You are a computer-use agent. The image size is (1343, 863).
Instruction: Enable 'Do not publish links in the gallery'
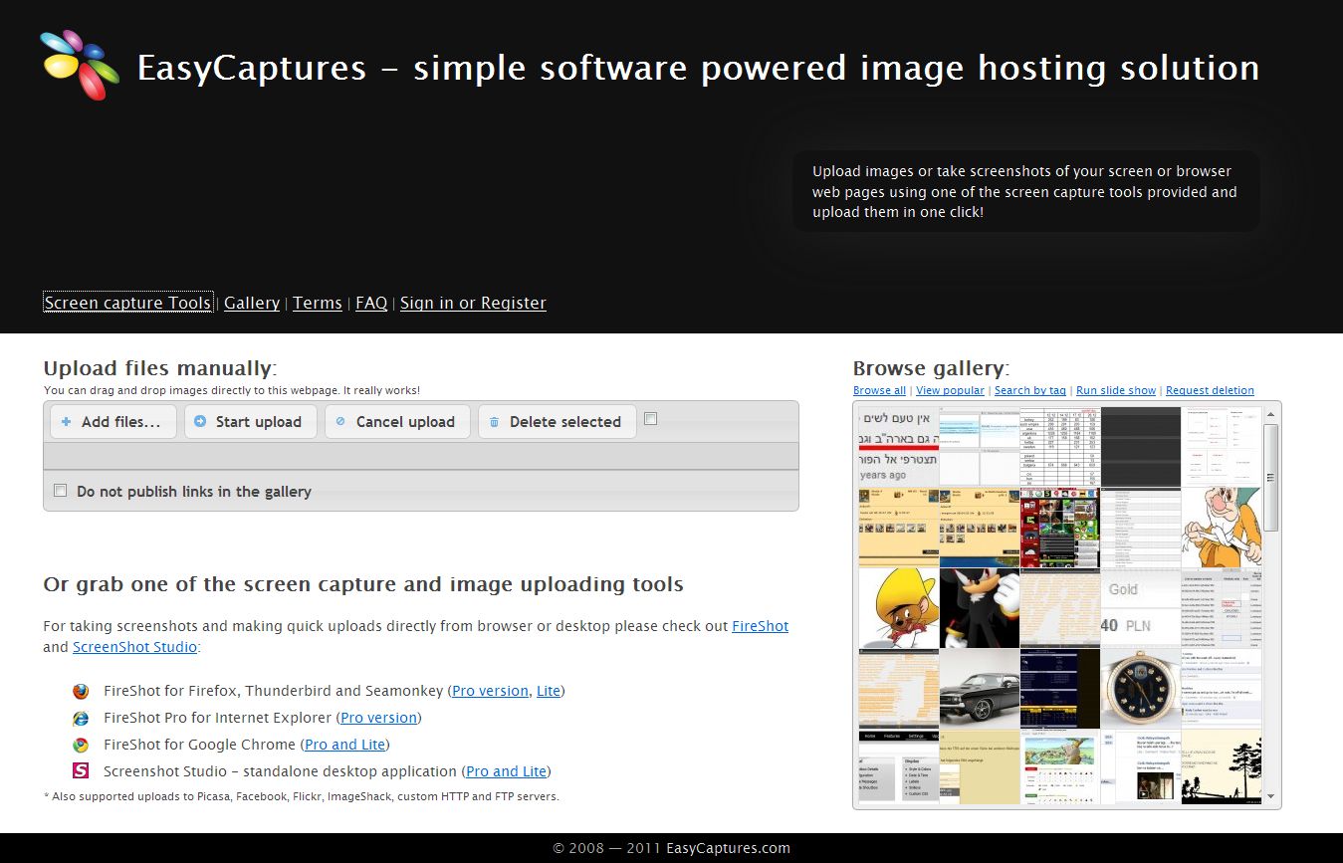click(x=61, y=491)
